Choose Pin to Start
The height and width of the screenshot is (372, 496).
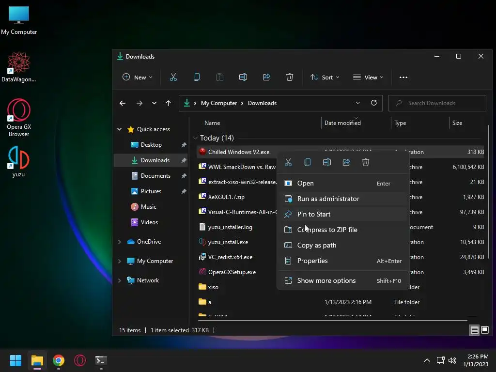343,214
